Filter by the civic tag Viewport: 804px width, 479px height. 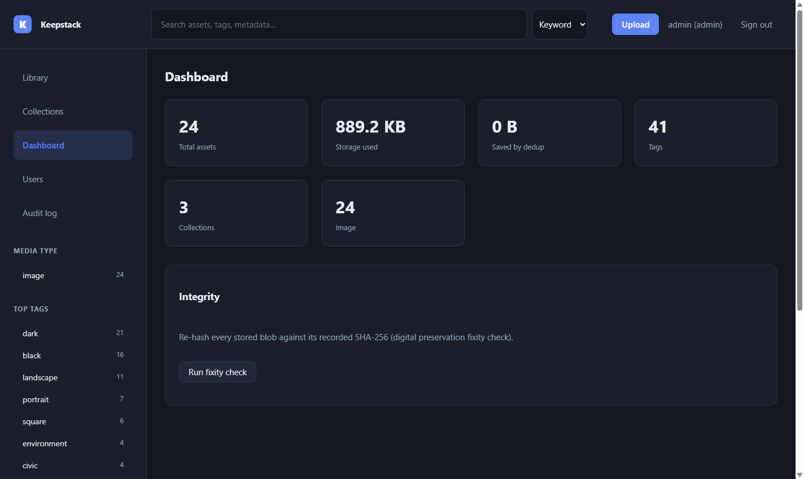click(x=73, y=465)
